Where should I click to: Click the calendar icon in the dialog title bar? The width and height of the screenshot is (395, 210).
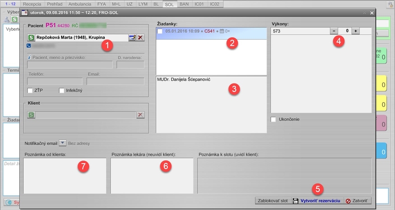[24, 12]
